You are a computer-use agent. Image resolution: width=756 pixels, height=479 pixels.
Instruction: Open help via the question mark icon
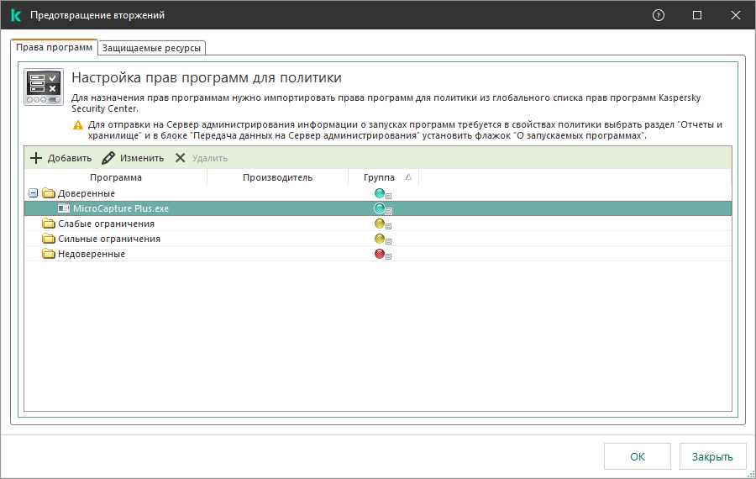[659, 15]
